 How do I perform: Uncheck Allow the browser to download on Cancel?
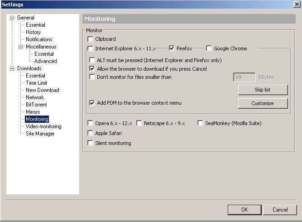click(92, 68)
